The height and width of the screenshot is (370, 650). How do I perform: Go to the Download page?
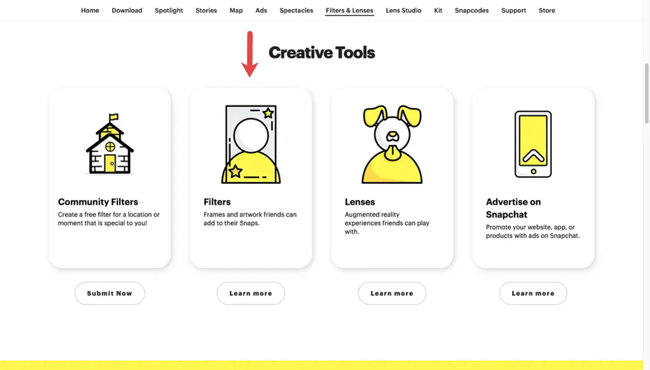point(127,11)
